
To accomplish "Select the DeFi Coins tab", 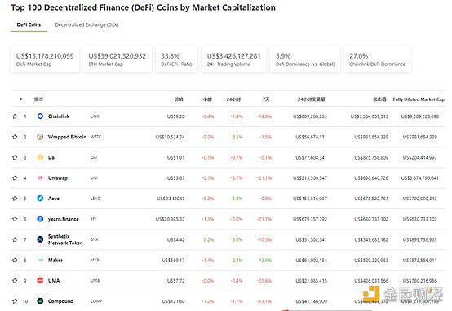I will (29, 24).
